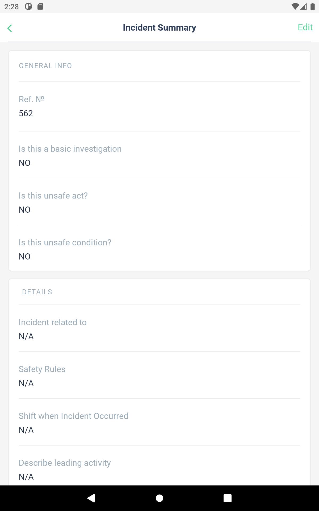Image resolution: width=319 pixels, height=511 pixels.
Task: Open recent apps with the square icon
Action: (228, 498)
